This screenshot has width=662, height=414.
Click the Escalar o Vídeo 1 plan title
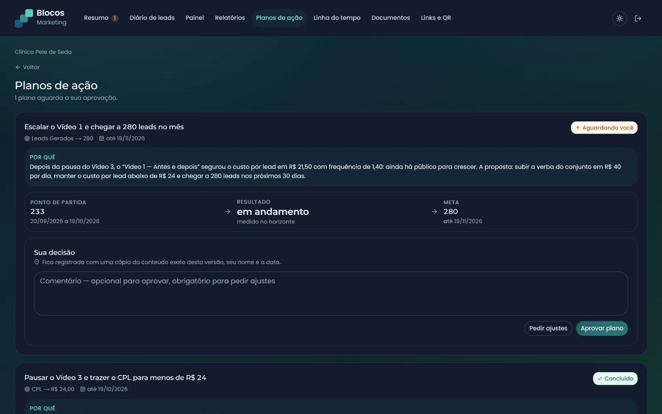[x=104, y=127]
